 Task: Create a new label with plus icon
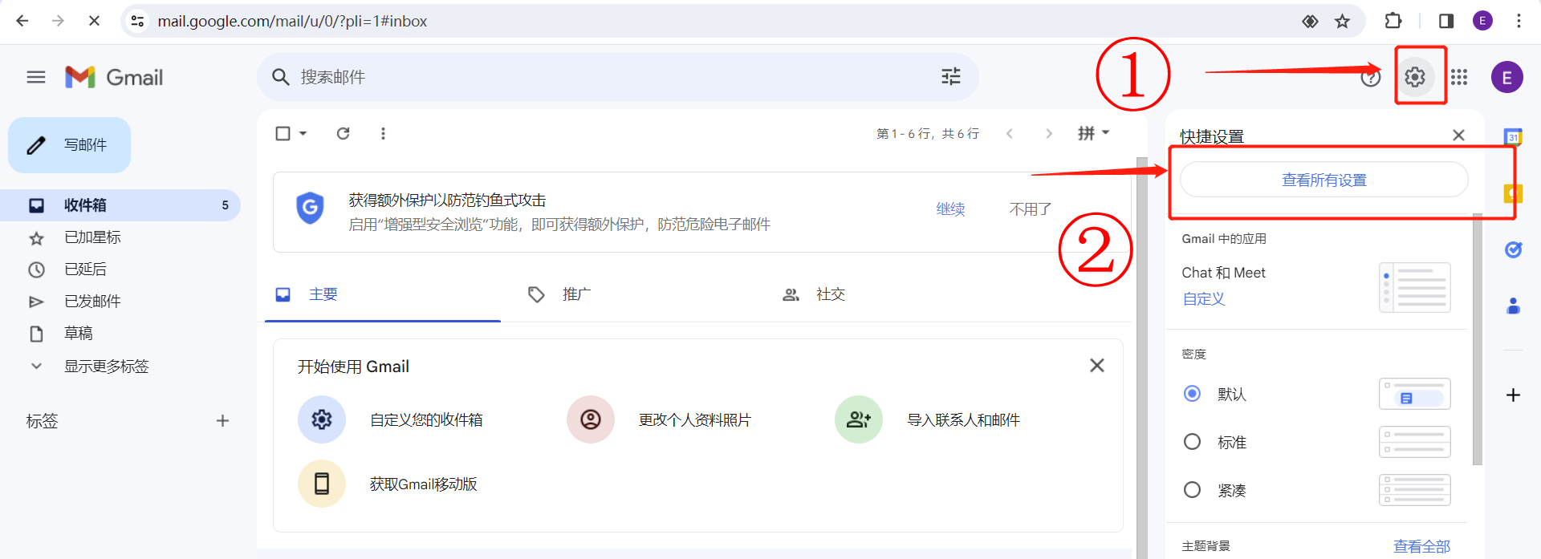(x=222, y=421)
